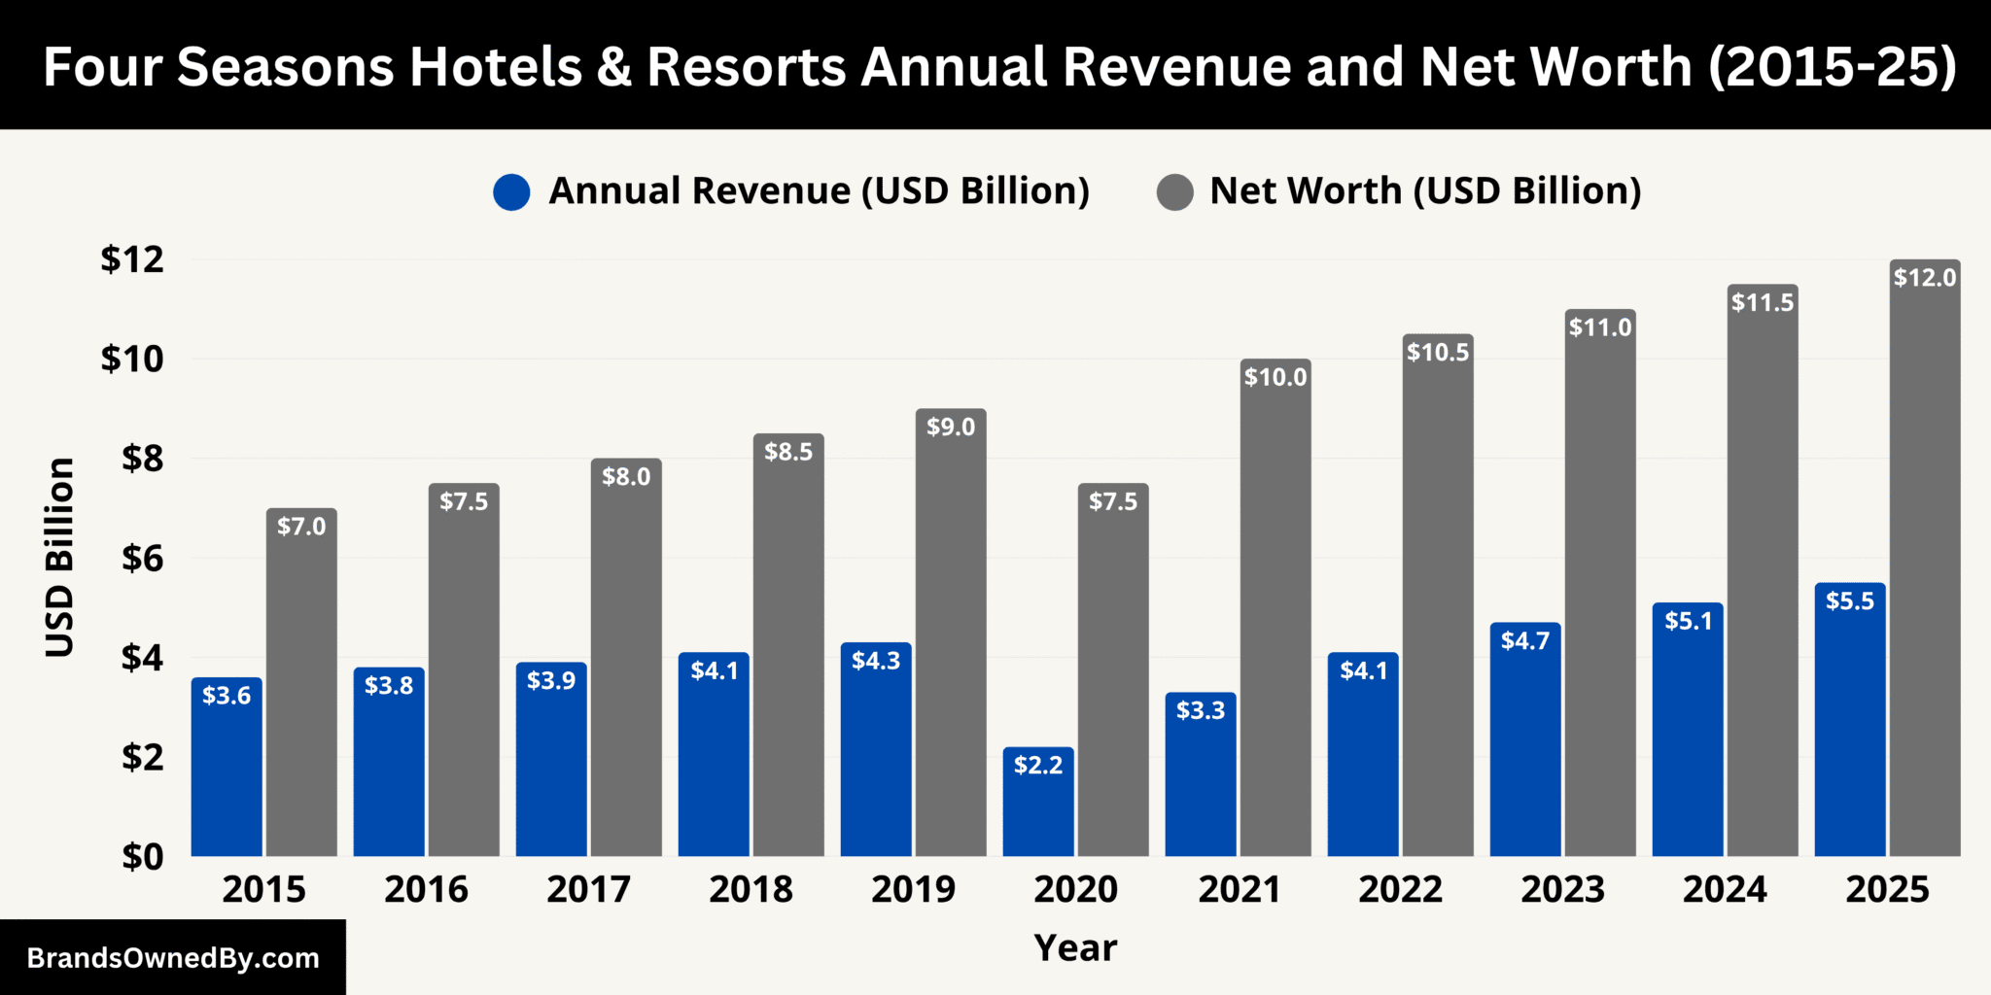This screenshot has height=995, width=1991.
Task: Select the "2023" year axis label
Action: click(x=1562, y=890)
